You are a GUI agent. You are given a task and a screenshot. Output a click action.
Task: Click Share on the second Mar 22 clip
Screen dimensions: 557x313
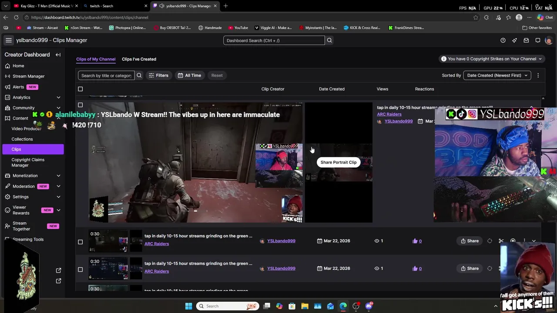470,268
